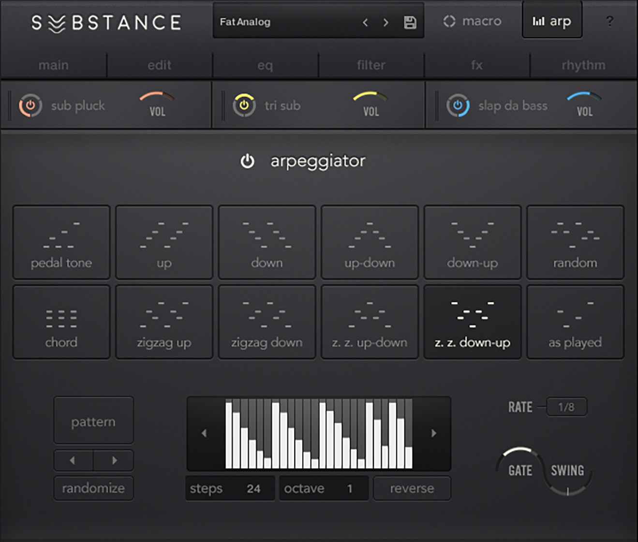Choose the z. z. up-down pattern
This screenshot has height=542, width=638.
point(370,322)
